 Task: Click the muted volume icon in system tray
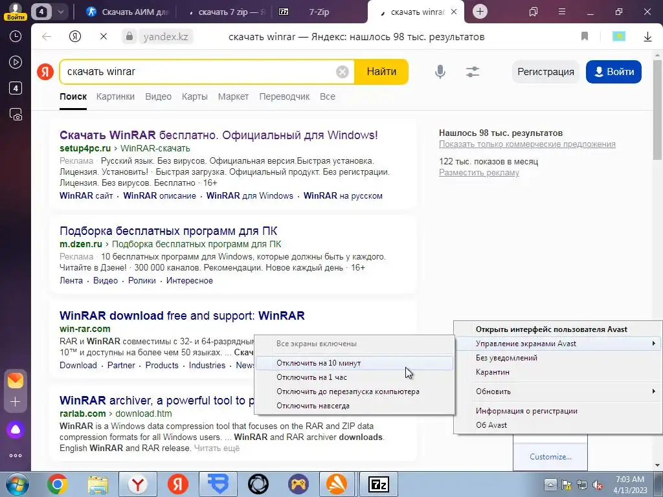(x=598, y=485)
